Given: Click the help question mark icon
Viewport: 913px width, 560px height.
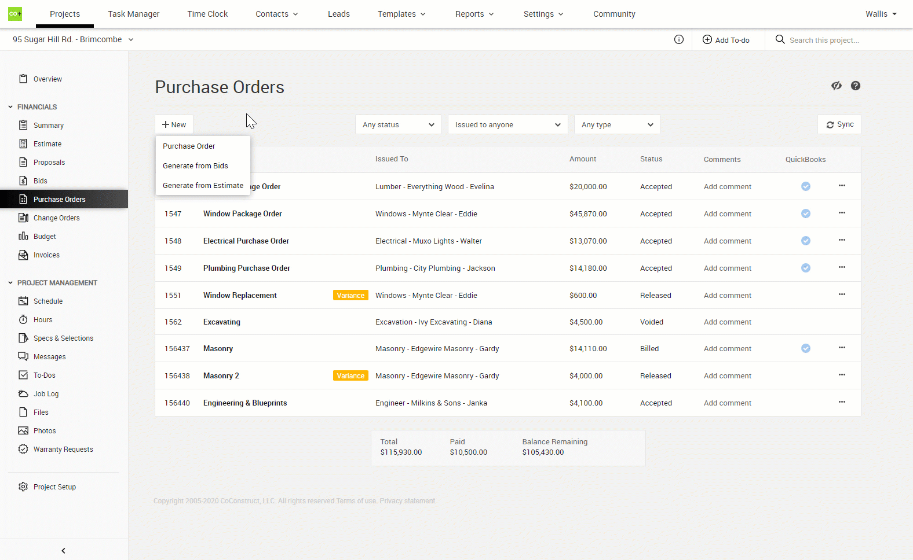Looking at the screenshot, I should tap(855, 86).
